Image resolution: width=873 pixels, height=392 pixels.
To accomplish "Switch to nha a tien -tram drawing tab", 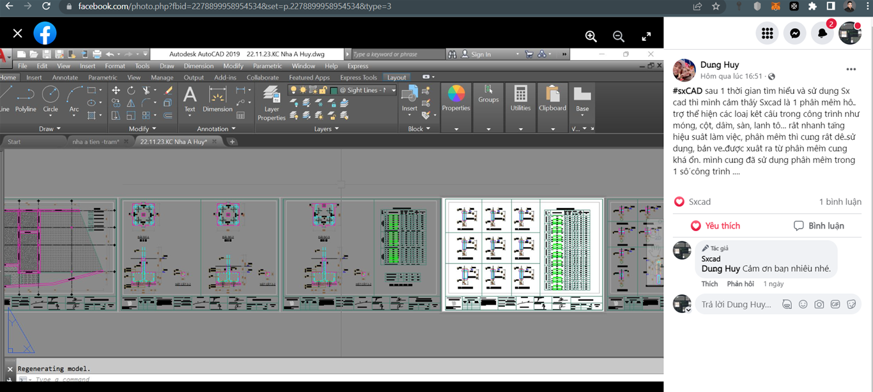I will click(x=96, y=142).
